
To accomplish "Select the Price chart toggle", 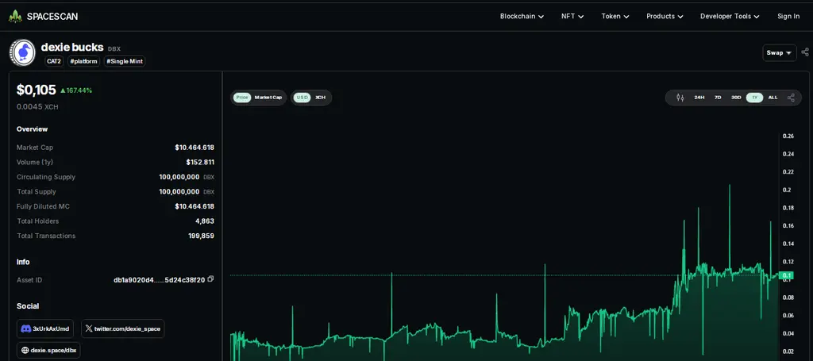I will tap(241, 98).
